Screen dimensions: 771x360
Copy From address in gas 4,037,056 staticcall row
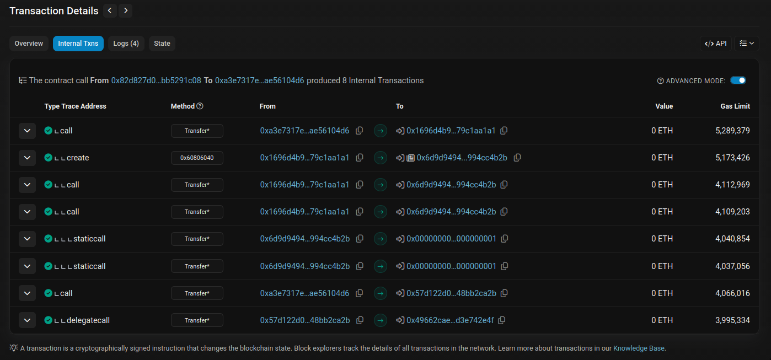[x=360, y=266]
